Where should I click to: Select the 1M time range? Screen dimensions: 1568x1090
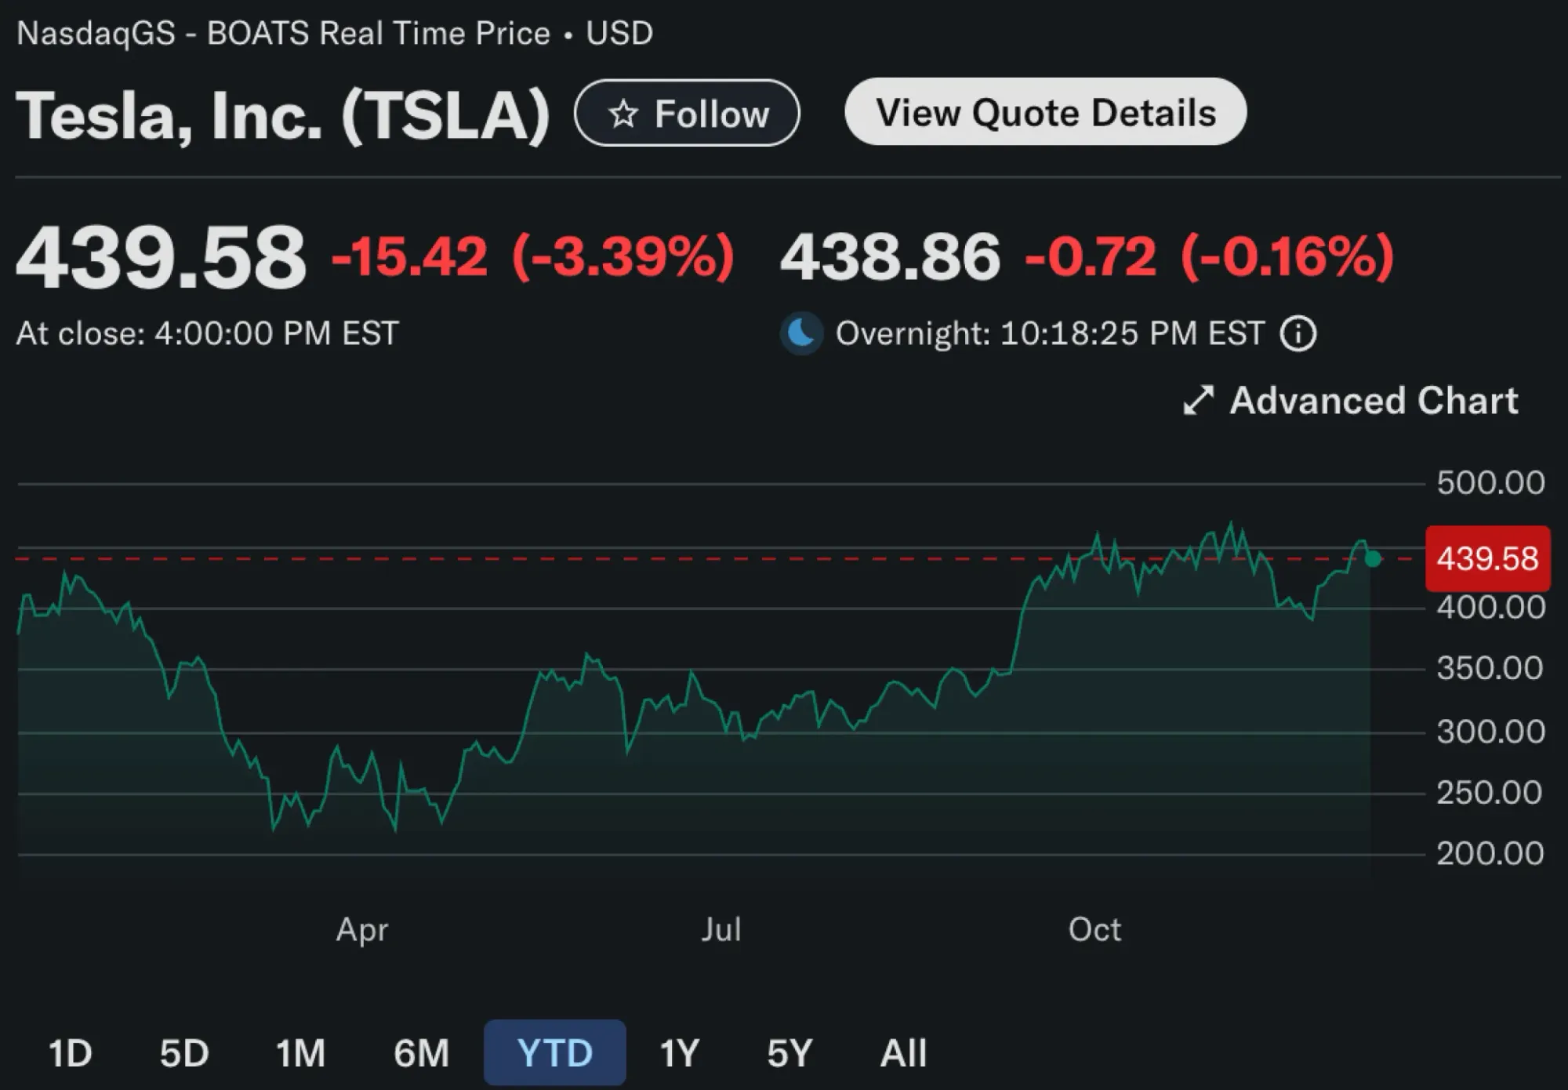(x=300, y=1052)
